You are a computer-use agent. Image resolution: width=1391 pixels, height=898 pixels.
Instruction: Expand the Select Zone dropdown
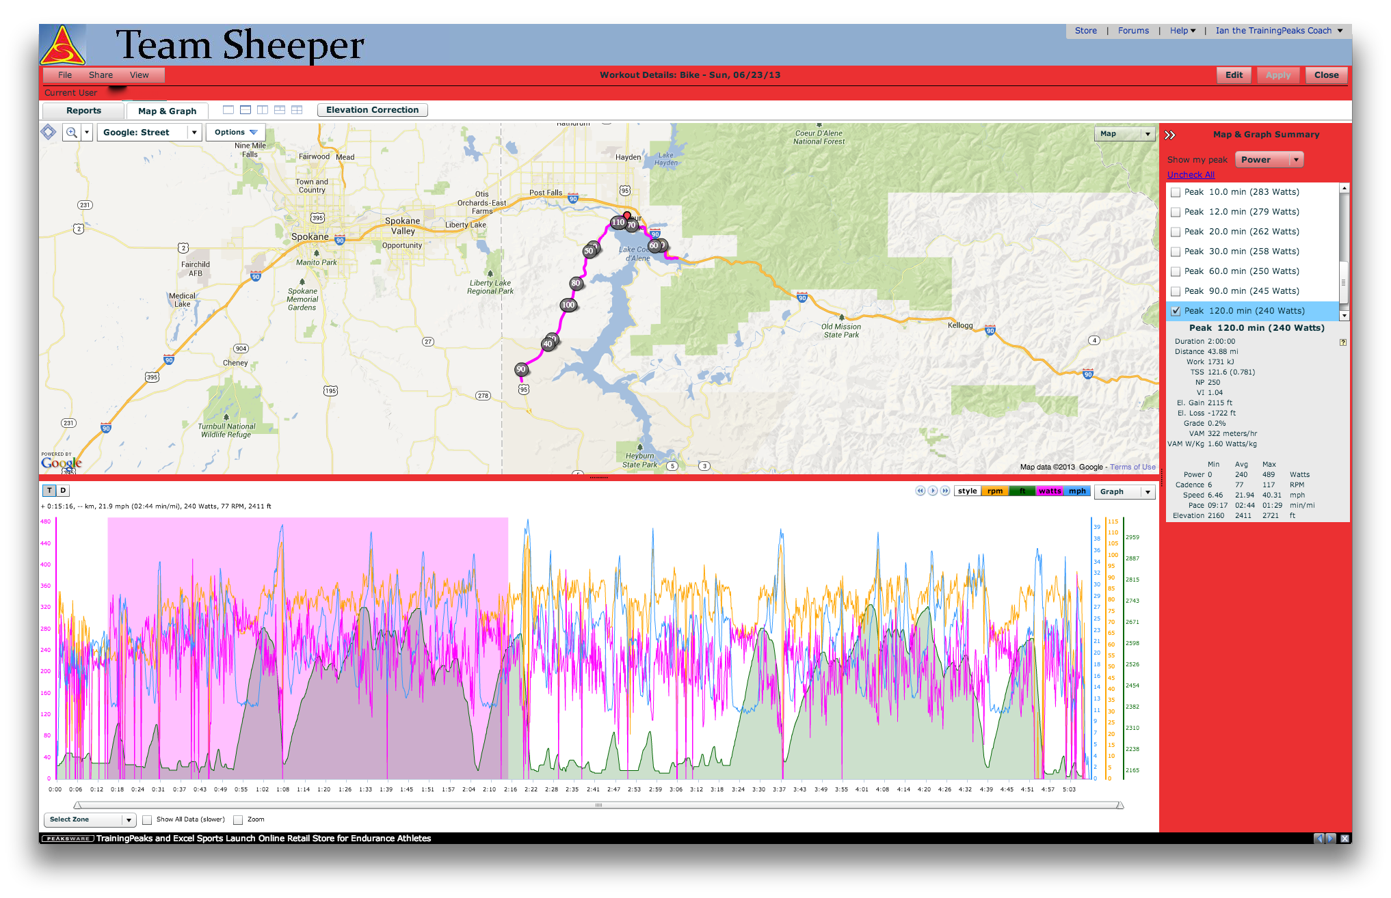point(90,819)
